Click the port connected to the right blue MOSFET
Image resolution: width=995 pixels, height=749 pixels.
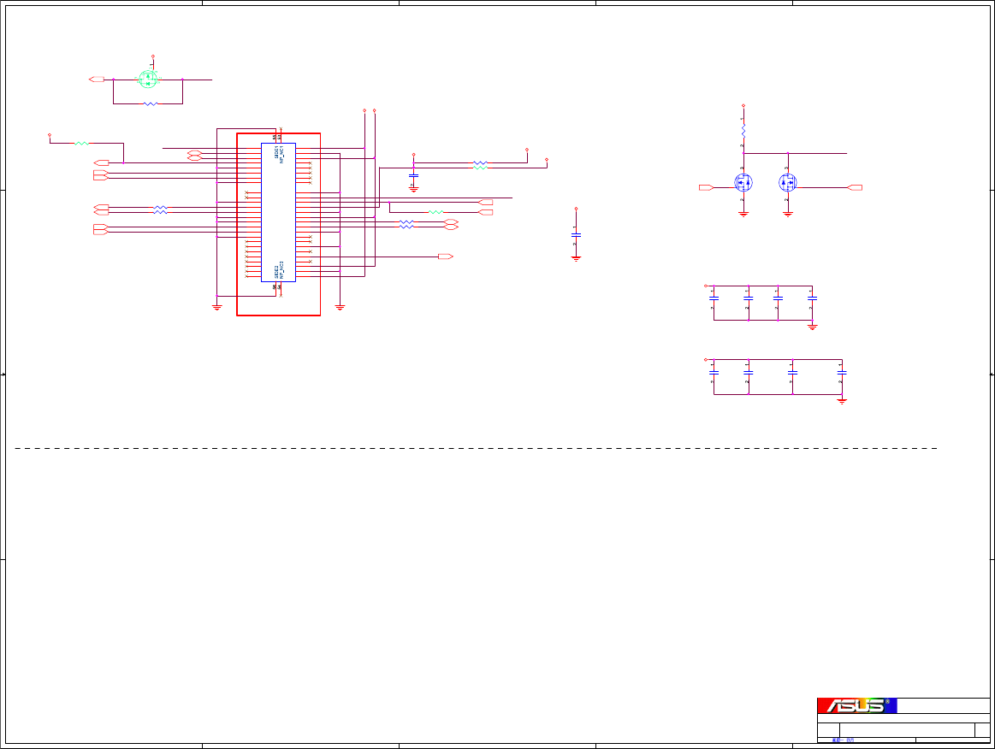tap(855, 188)
